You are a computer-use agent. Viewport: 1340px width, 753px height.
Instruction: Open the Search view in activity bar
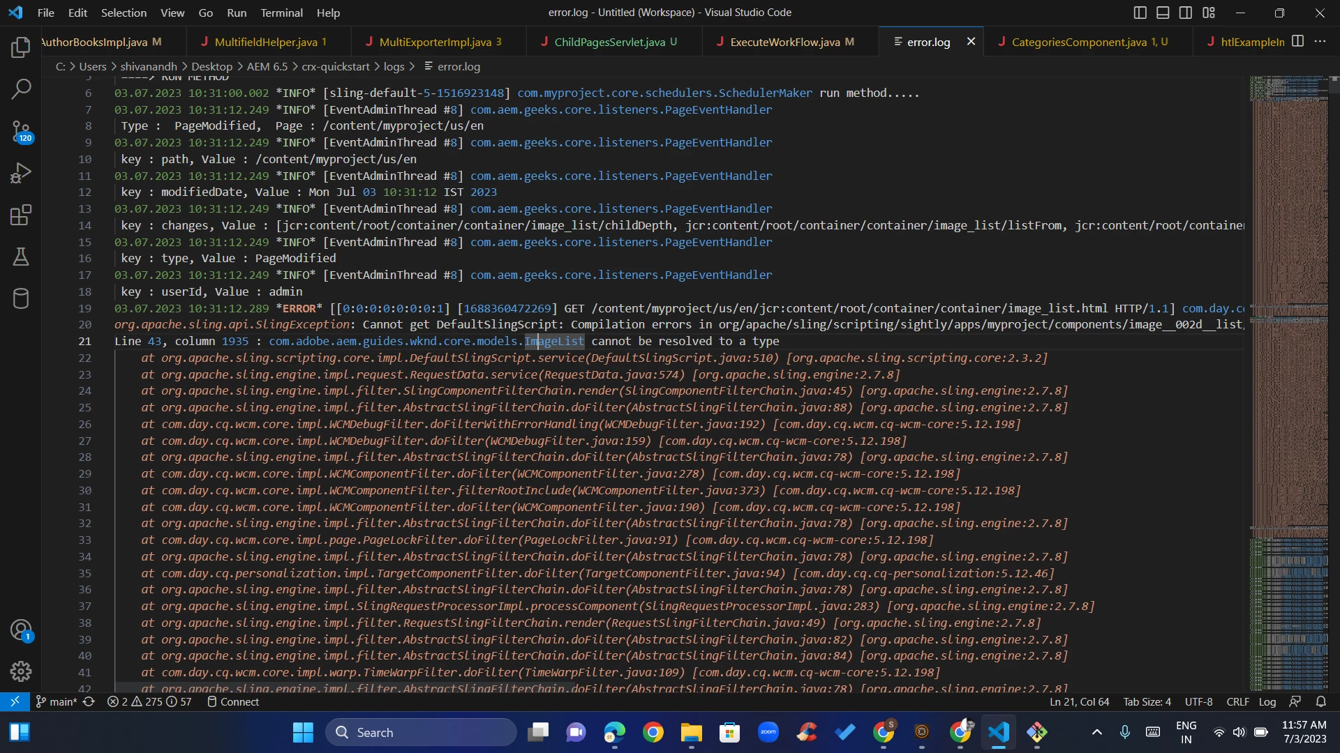coord(21,89)
